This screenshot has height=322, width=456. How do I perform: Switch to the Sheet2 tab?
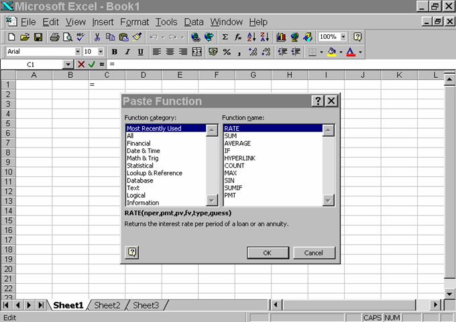click(x=107, y=305)
